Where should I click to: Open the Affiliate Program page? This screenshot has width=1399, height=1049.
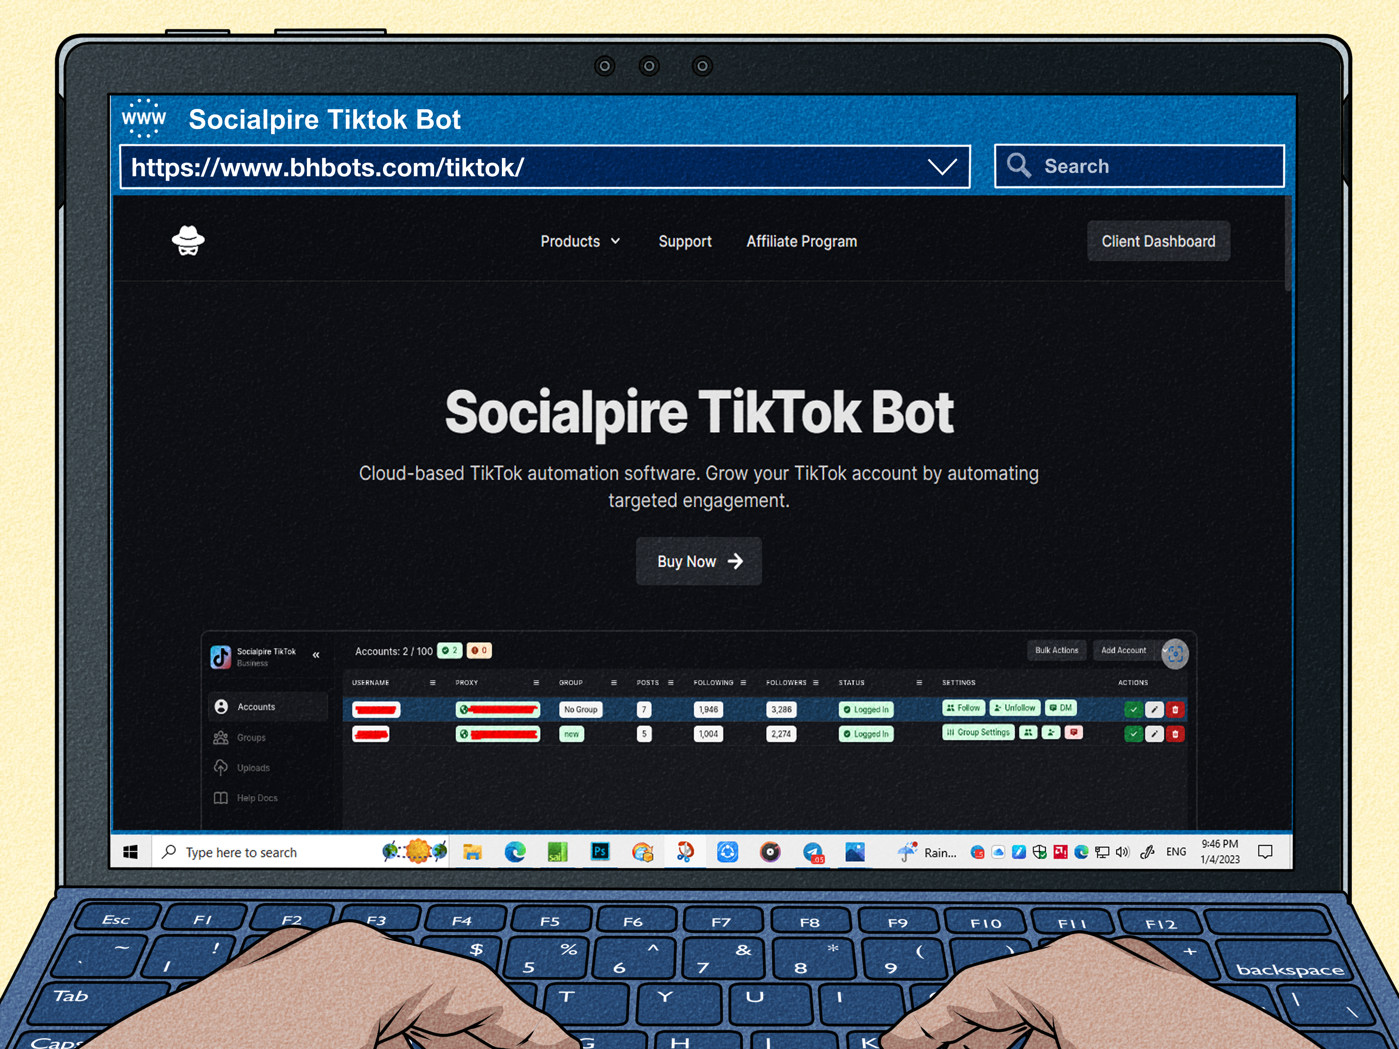point(801,242)
